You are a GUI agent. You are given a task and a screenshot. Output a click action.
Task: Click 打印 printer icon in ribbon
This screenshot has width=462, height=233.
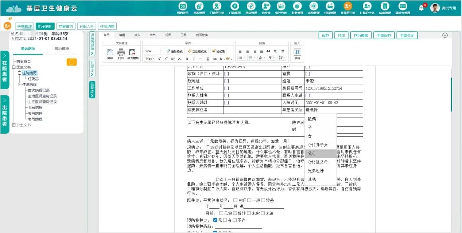click(x=121, y=54)
